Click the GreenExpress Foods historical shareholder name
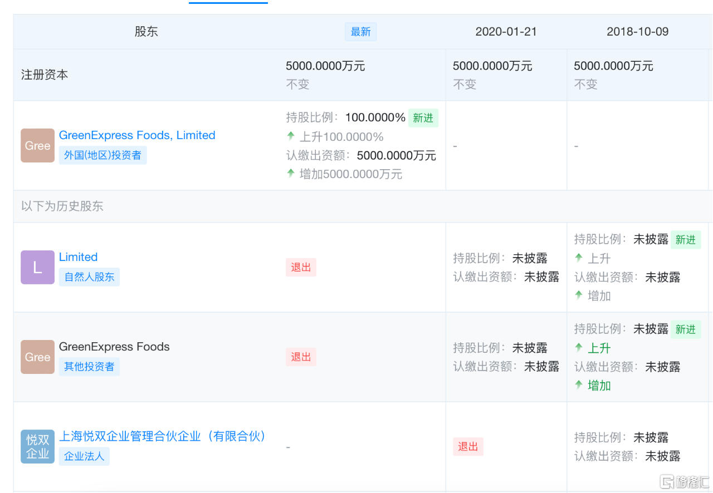Screen dimensions: 713x493 pos(114,347)
